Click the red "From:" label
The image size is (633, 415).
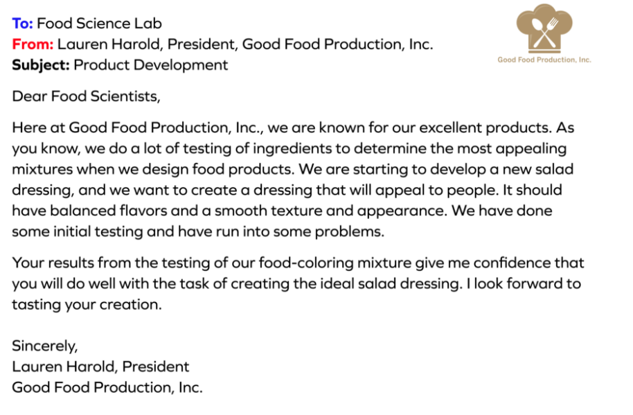[x=33, y=44]
